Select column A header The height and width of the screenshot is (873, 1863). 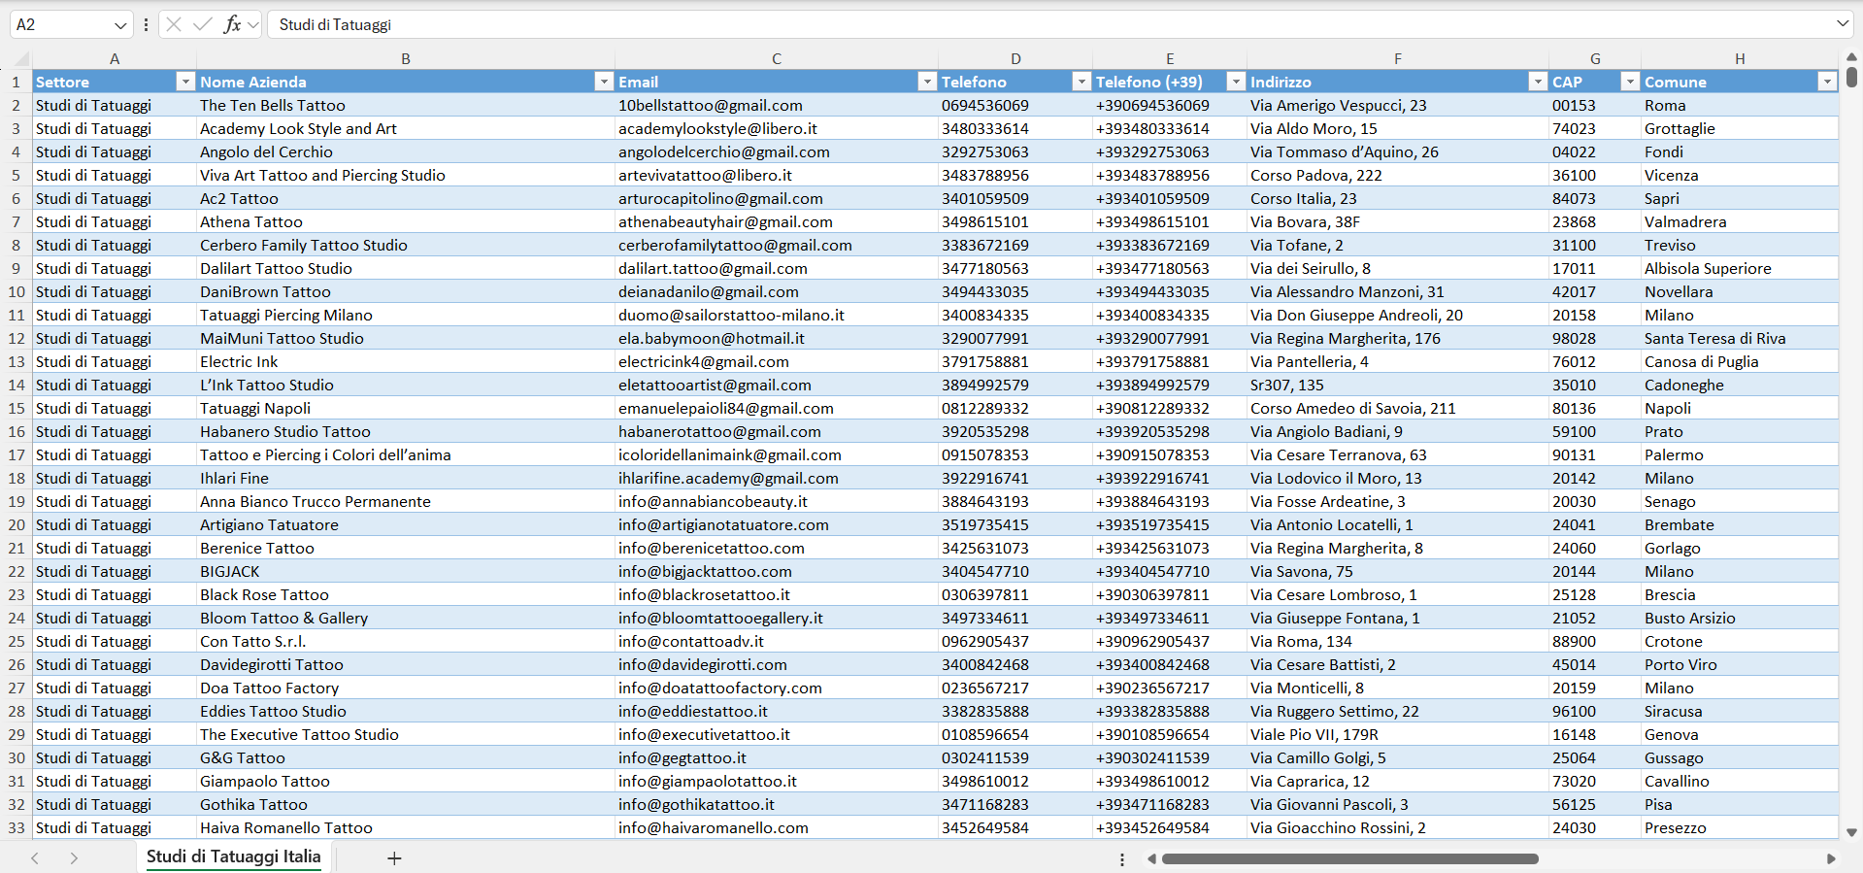click(115, 58)
